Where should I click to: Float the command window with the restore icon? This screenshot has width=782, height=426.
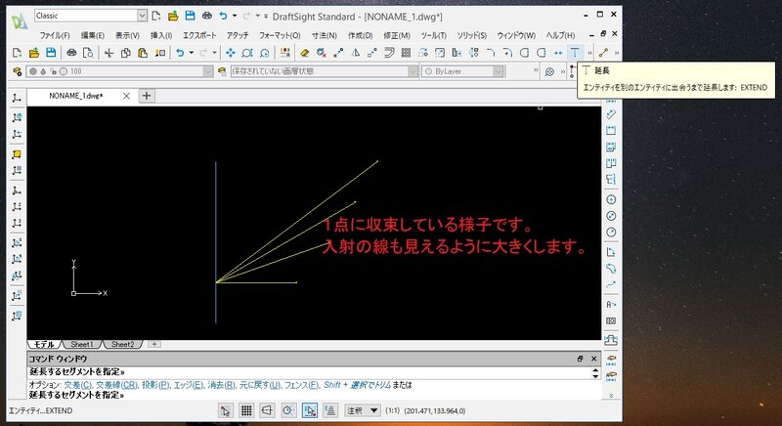coord(580,359)
